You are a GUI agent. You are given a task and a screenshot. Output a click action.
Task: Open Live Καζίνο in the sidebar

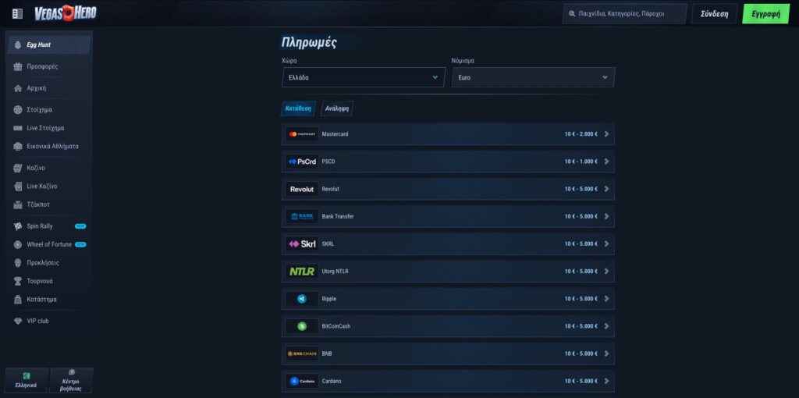pos(42,187)
